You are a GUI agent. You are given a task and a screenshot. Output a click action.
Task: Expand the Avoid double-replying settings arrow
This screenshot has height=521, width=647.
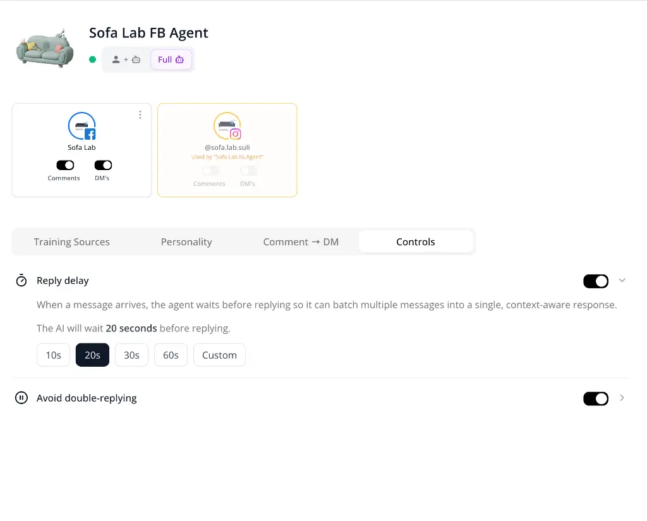pos(622,398)
